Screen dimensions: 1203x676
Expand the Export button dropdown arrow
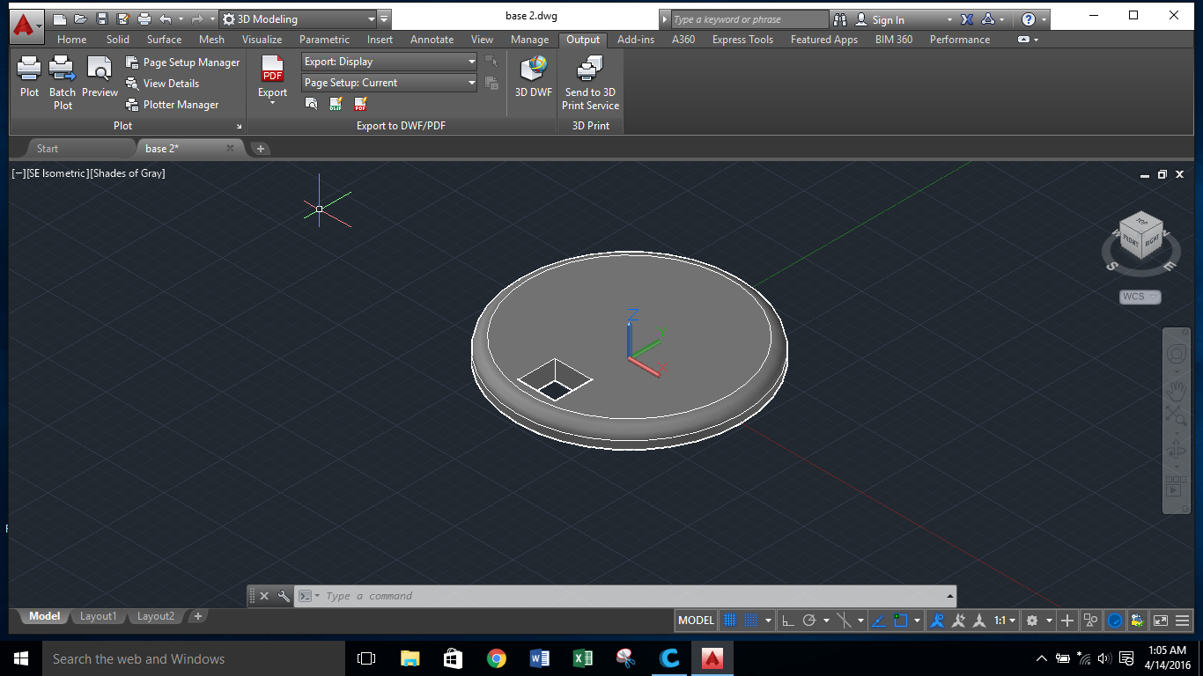(x=272, y=103)
